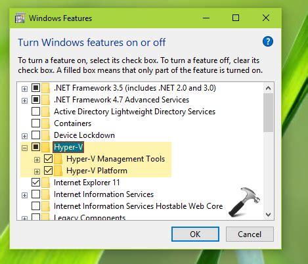Click folder icon beside Active Directory Lightweight Directory Services
Image resolution: width=308 pixels, height=264 pixels.
pos(46,112)
